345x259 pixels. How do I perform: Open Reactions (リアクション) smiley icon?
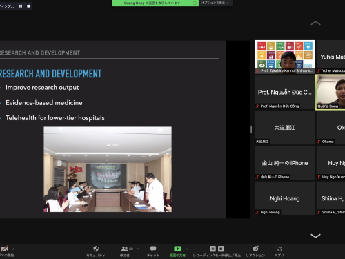255,249
